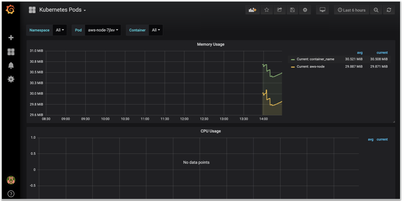Open the Create plus menu in sidebar
This screenshot has width=404, height=203.
coord(11,38)
